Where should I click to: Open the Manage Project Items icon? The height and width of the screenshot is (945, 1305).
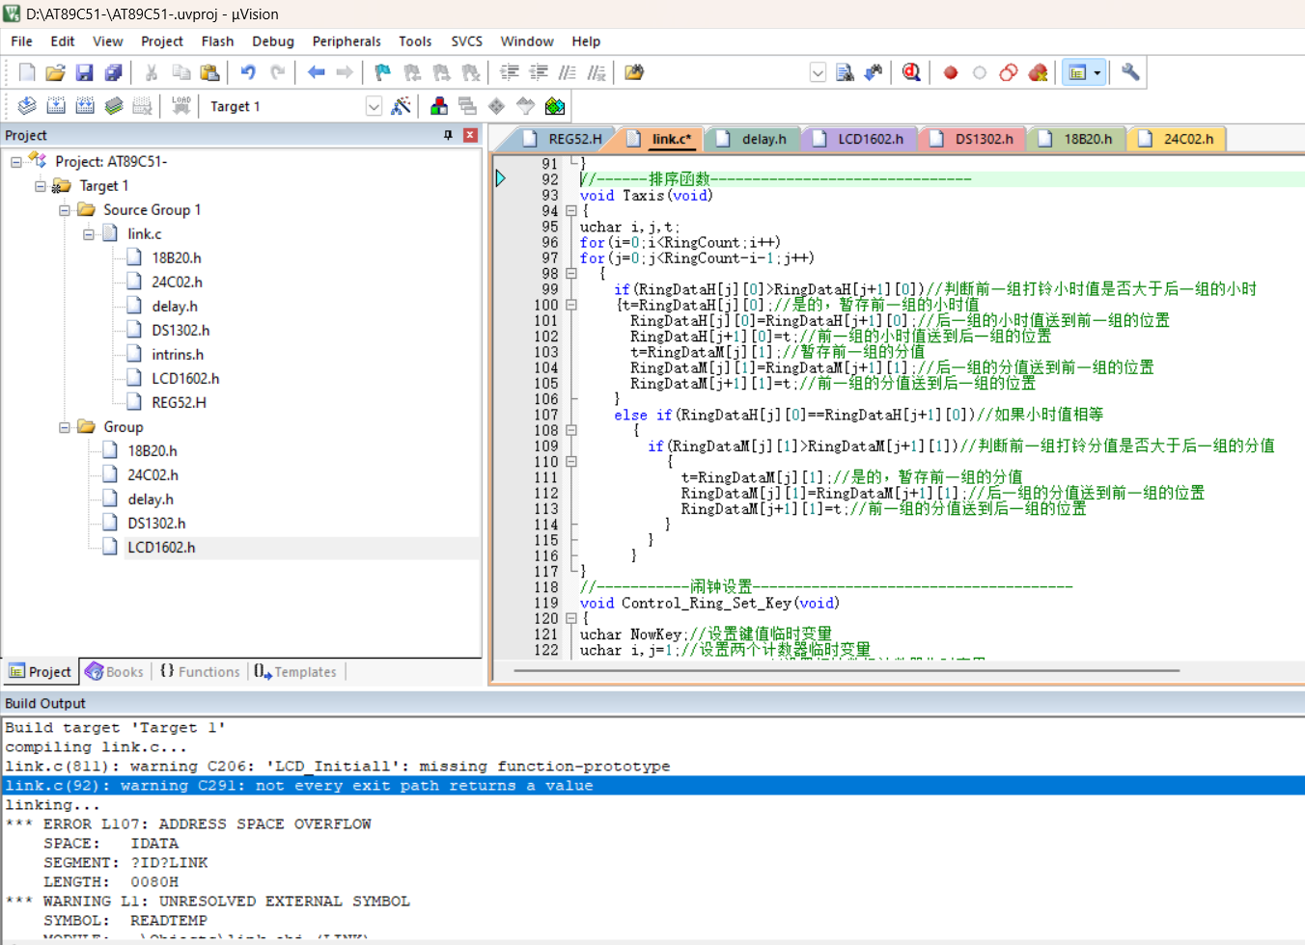click(439, 106)
